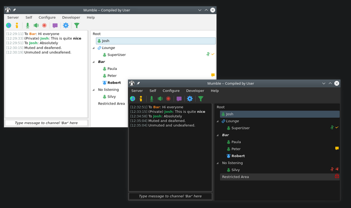Collapse Bar channel in light window

point(93,62)
